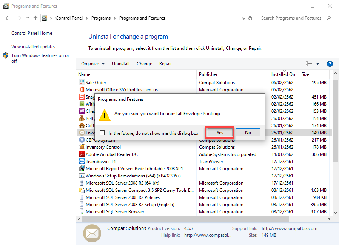The width and height of the screenshot is (339, 245).
Task: Click Uninstall in the toolbar
Action: [121, 64]
